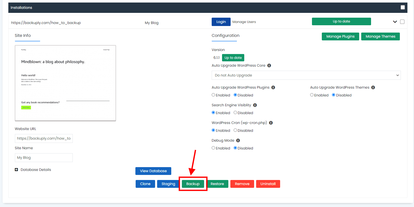Click the Site Name input field
The width and height of the screenshot is (414, 207).
click(x=44, y=158)
